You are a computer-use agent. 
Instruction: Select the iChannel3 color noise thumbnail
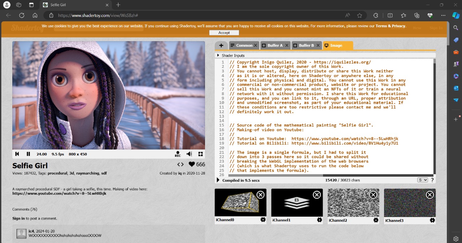click(x=410, y=203)
